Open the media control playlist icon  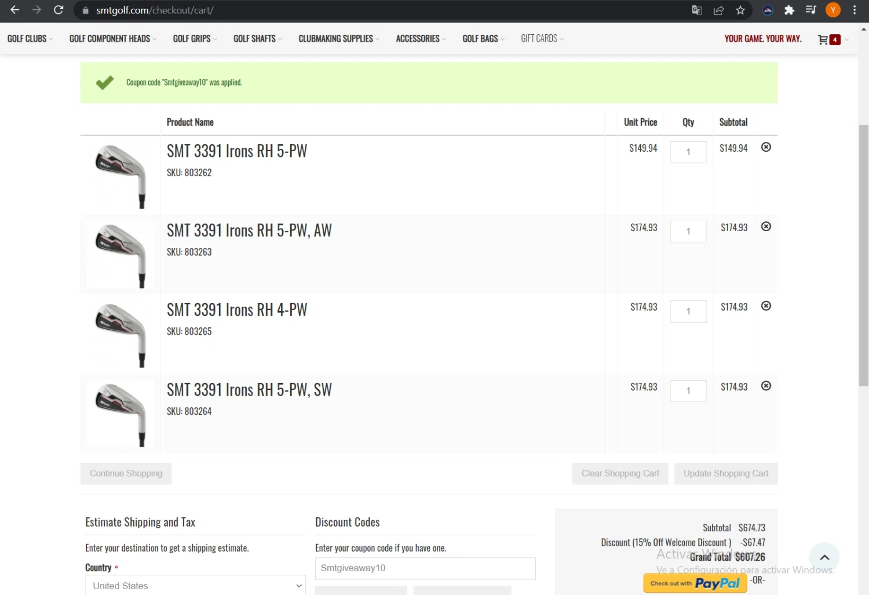point(811,10)
